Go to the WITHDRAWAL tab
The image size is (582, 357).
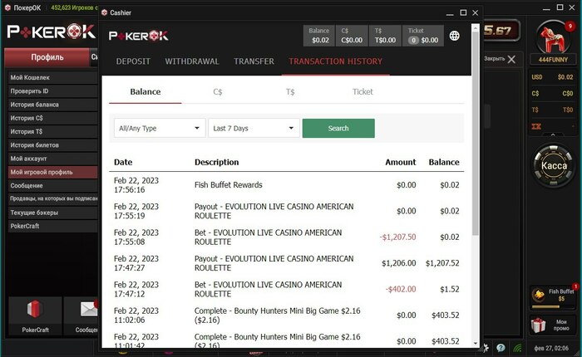(x=192, y=61)
